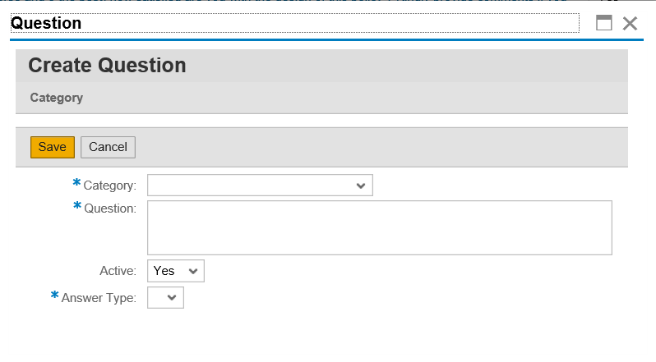Click the required asterisk beside Answer Type
Screen dimensions: 656x362
tap(54, 296)
